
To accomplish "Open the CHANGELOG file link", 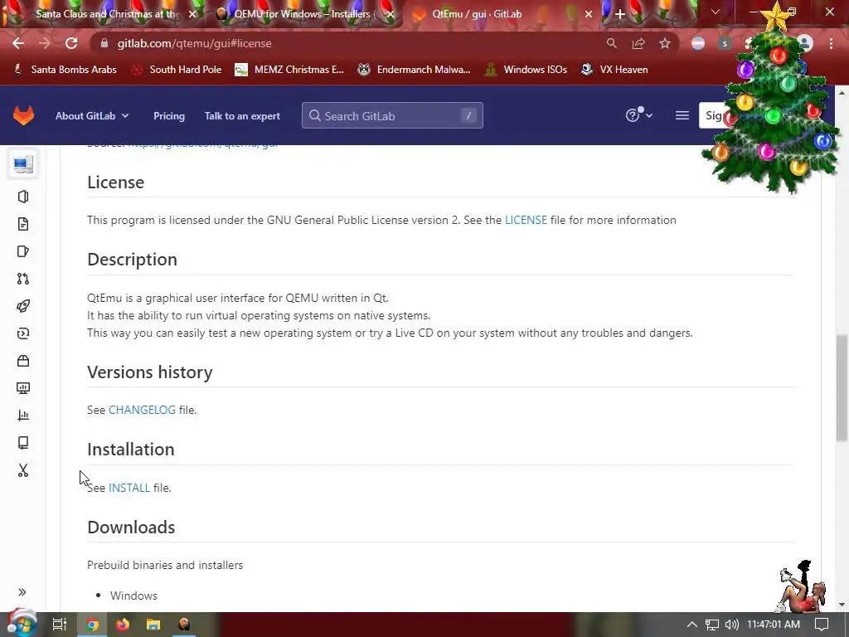I will tap(142, 410).
